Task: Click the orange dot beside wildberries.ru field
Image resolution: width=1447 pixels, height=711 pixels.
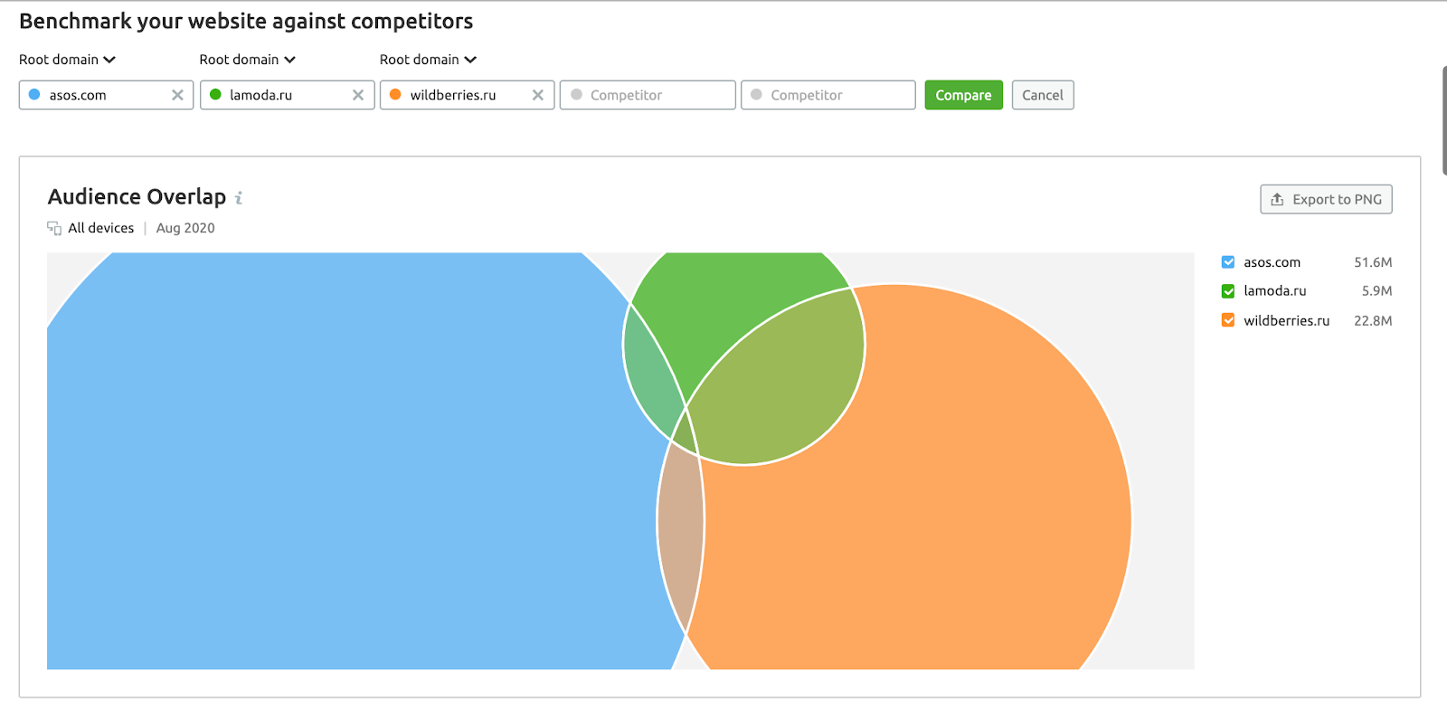Action: (x=395, y=94)
